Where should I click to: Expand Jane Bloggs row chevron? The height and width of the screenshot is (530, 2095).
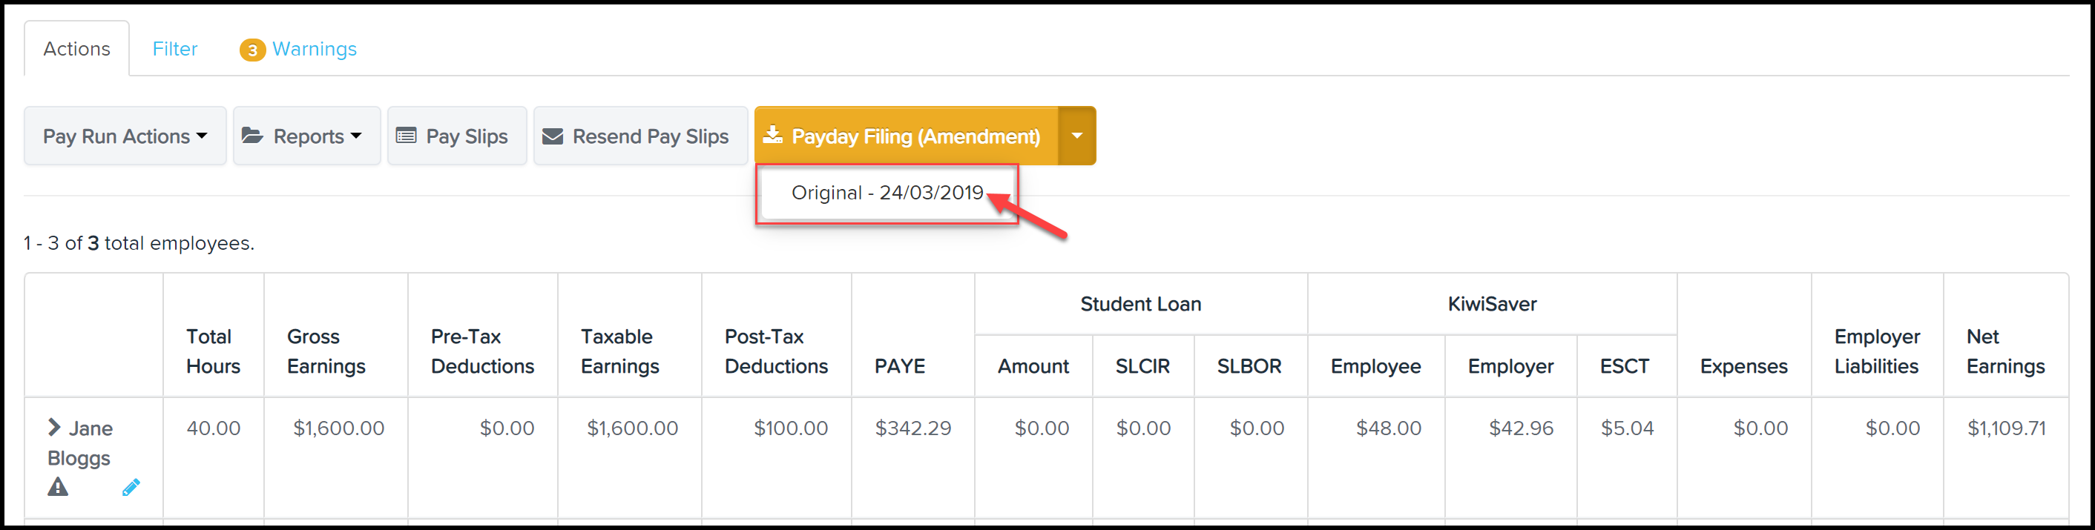point(54,427)
